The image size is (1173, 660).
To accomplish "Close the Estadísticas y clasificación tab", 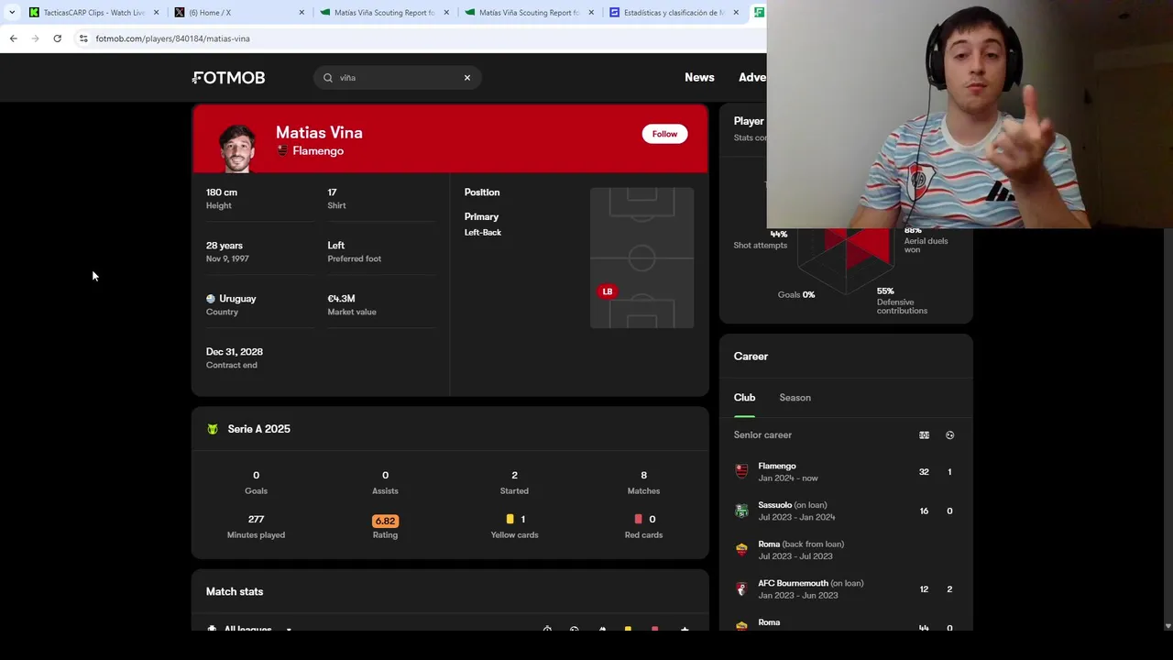I will 735,13.
